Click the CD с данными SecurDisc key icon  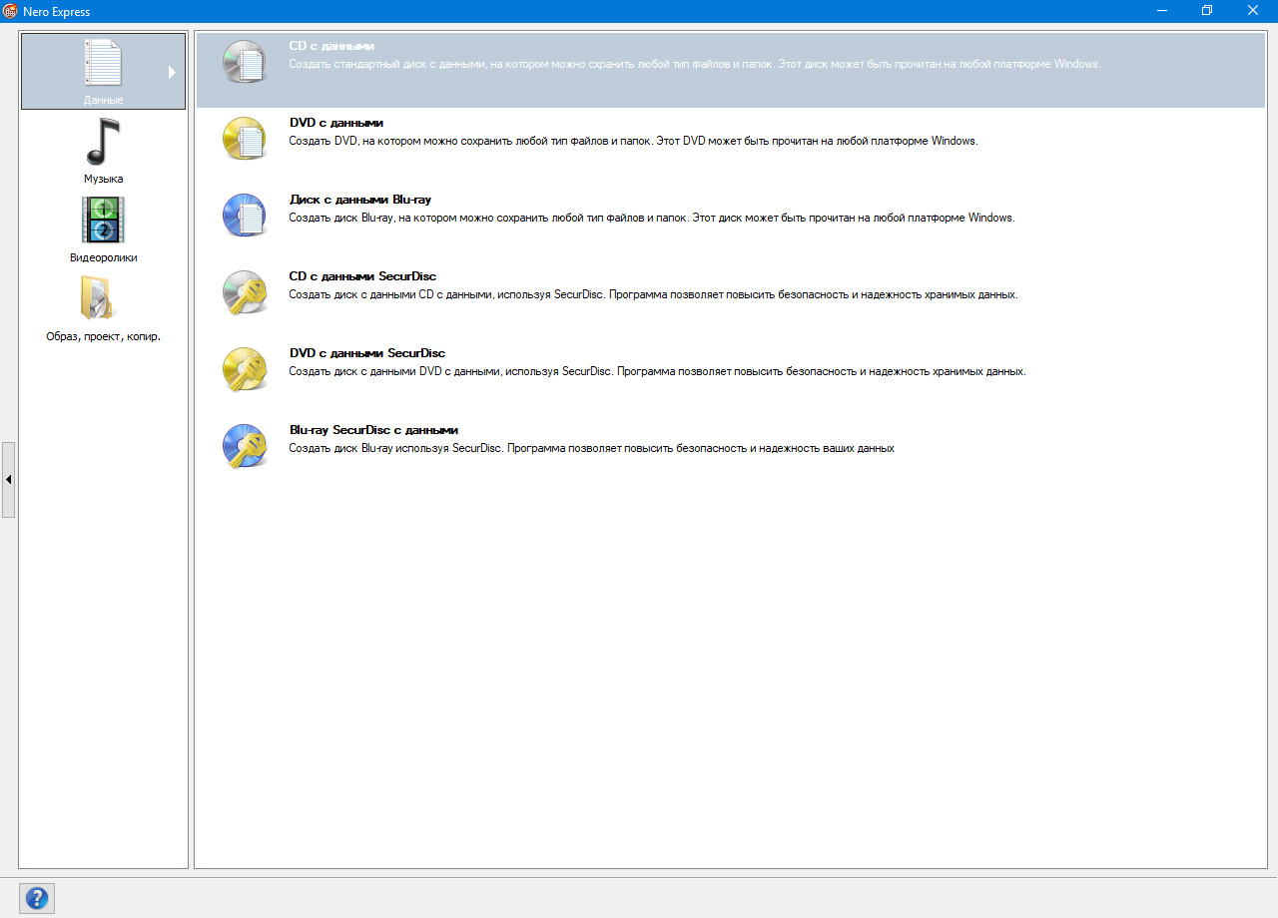tap(245, 292)
